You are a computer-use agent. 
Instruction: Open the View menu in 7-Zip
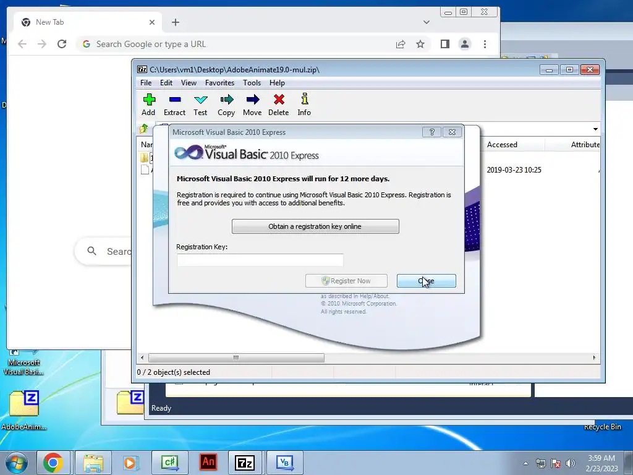point(189,83)
